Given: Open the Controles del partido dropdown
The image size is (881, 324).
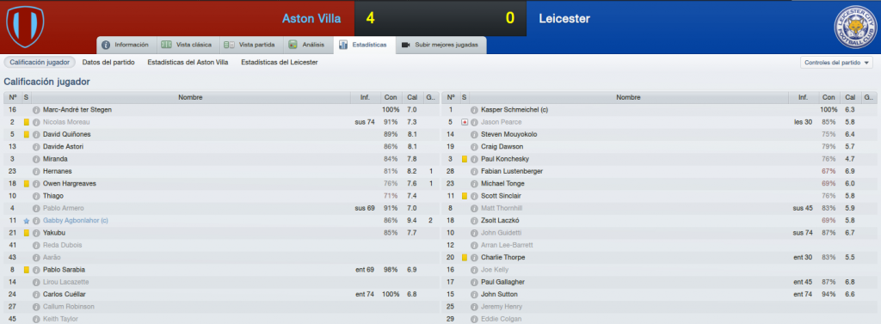Looking at the screenshot, I should [x=836, y=63].
